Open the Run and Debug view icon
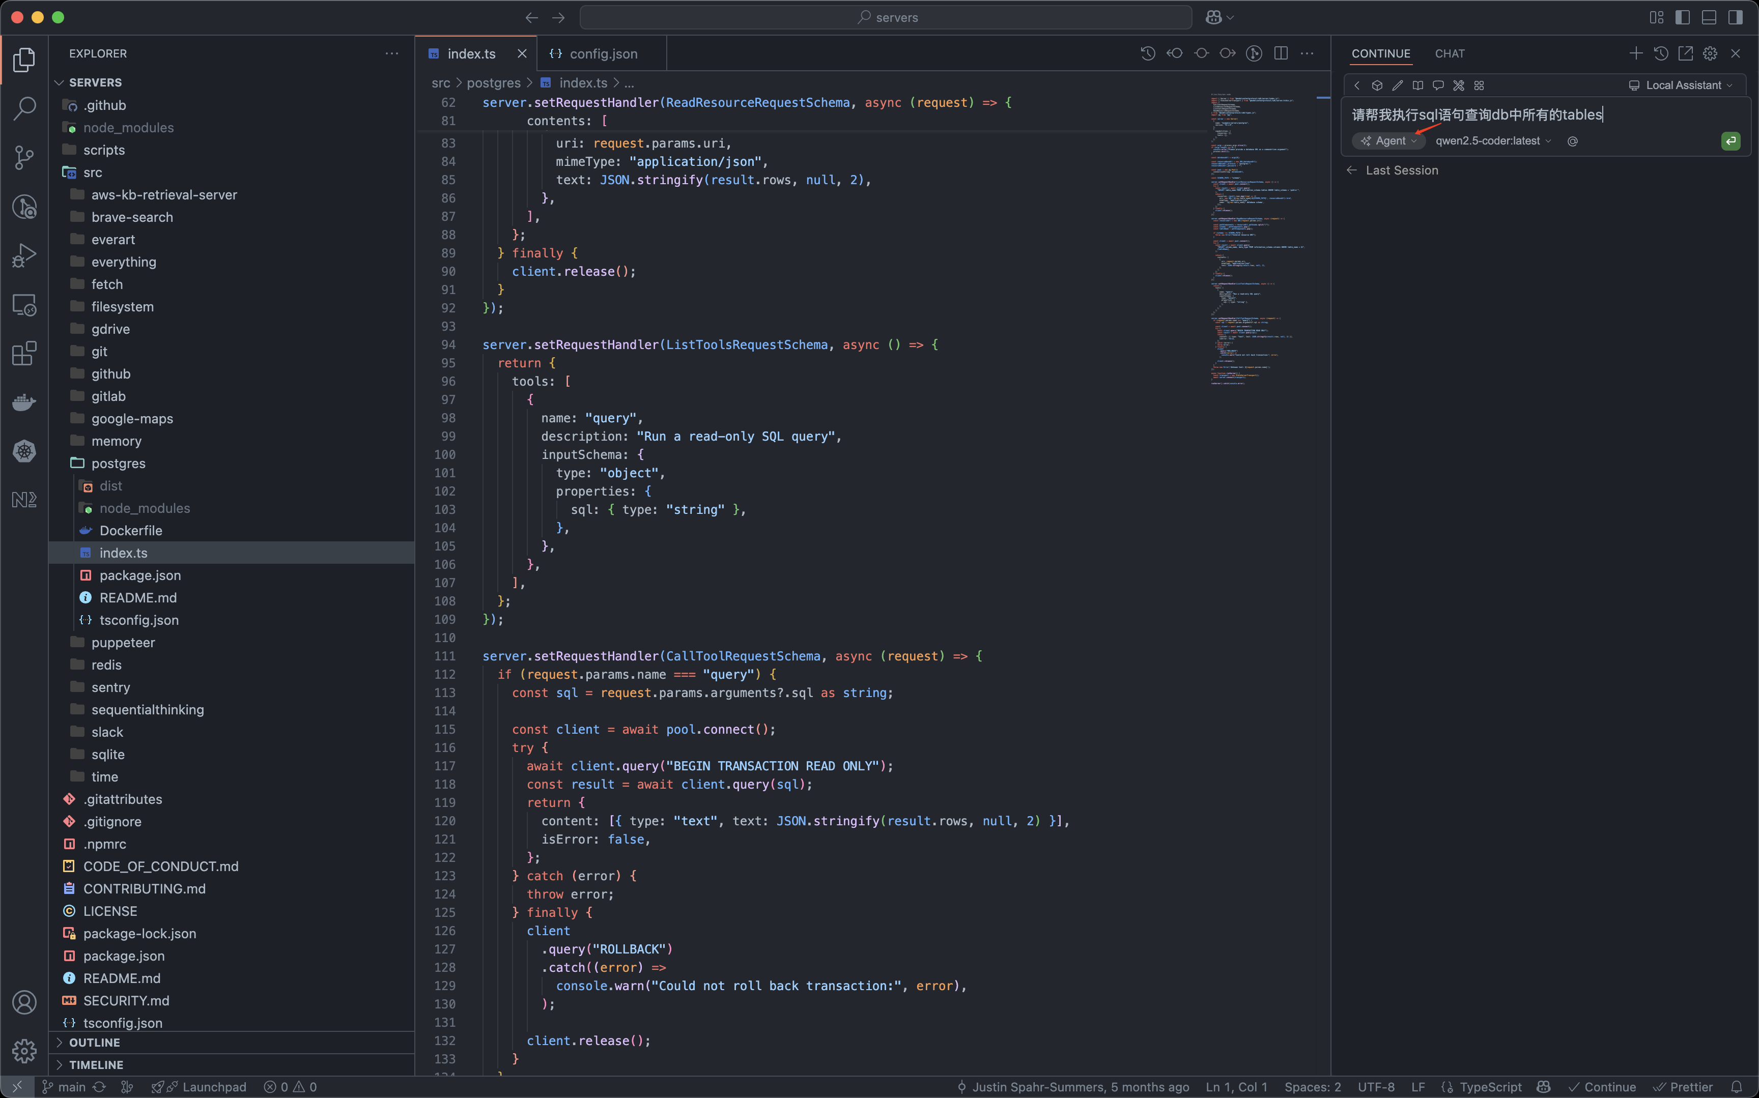This screenshot has height=1098, width=1759. tap(24, 255)
